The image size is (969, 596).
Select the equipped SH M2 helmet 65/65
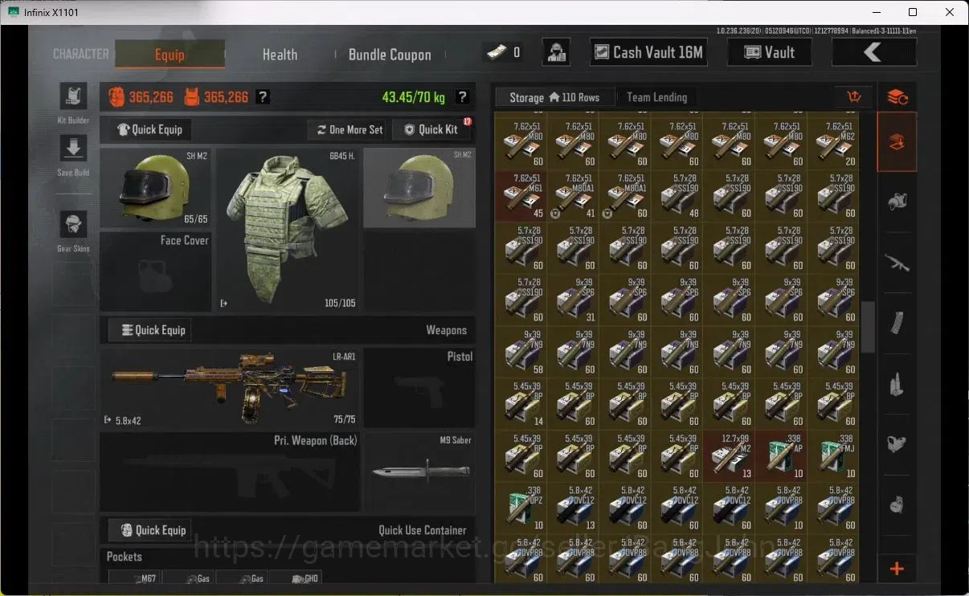[156, 187]
